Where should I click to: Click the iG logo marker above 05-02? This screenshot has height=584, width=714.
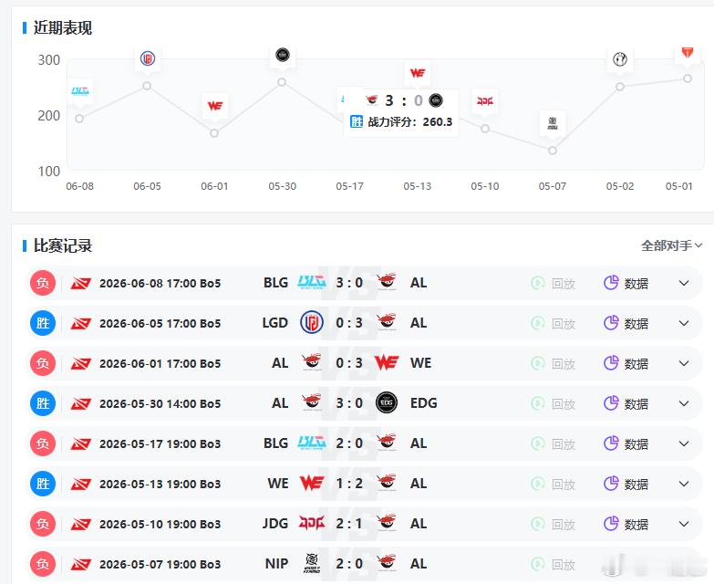click(x=620, y=59)
